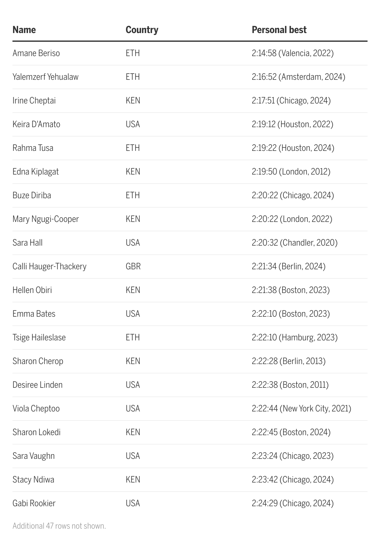Click the Name column header
The height and width of the screenshot is (543, 380).
(x=24, y=30)
